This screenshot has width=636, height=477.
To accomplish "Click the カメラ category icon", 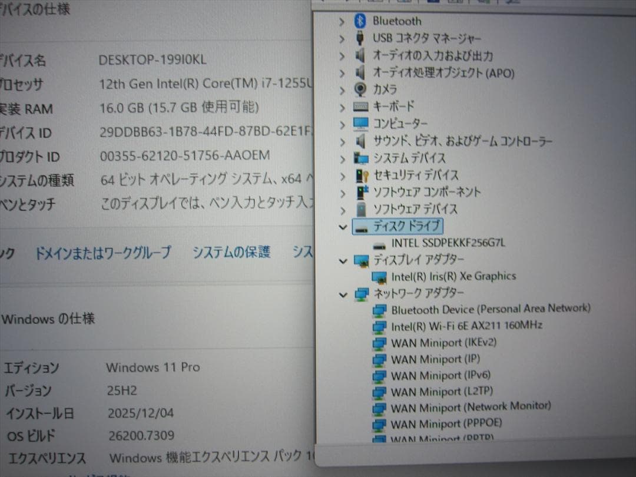I will (x=361, y=89).
